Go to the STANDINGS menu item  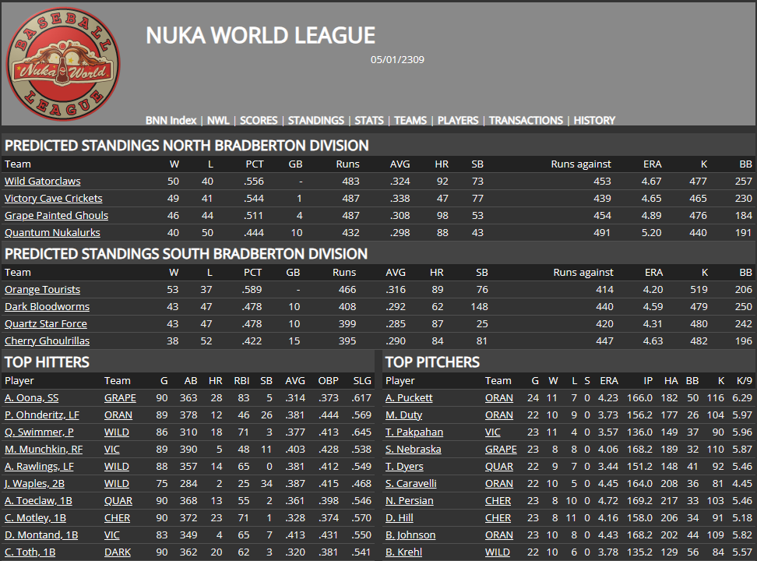315,121
